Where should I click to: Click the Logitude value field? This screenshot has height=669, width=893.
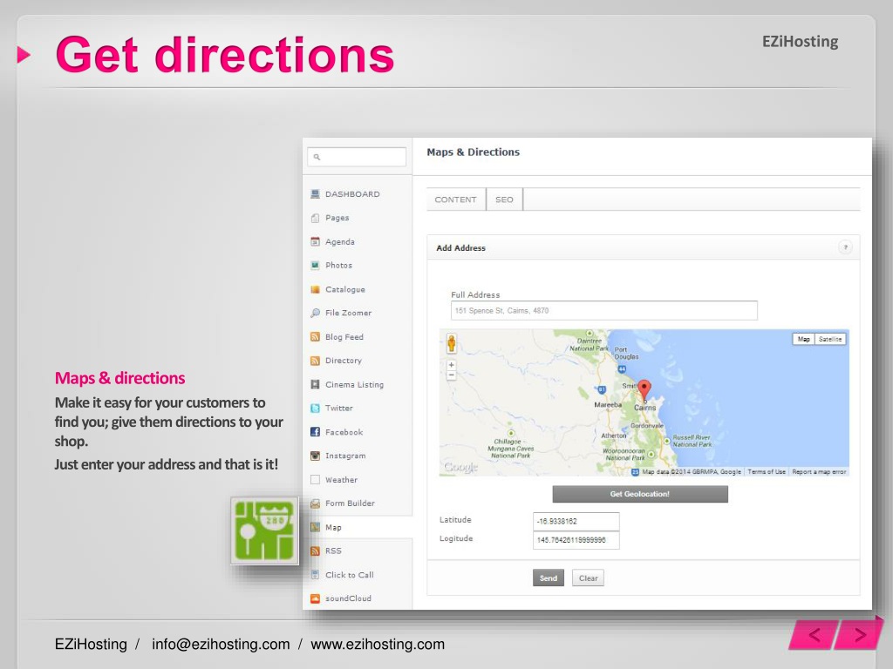tap(576, 540)
